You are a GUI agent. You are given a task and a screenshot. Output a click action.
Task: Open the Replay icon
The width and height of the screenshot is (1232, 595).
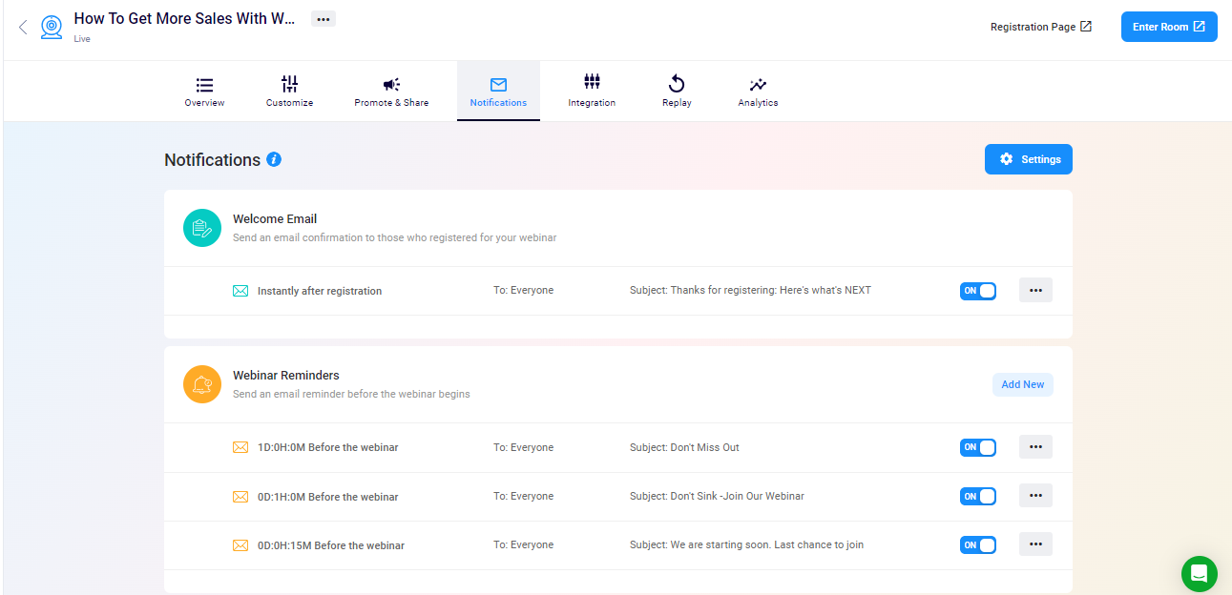click(676, 82)
